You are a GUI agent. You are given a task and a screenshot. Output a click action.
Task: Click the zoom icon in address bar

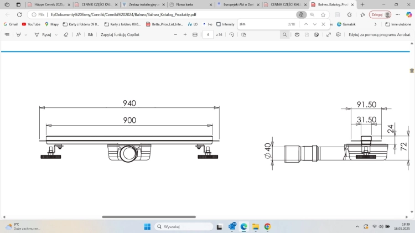pos(312,14)
